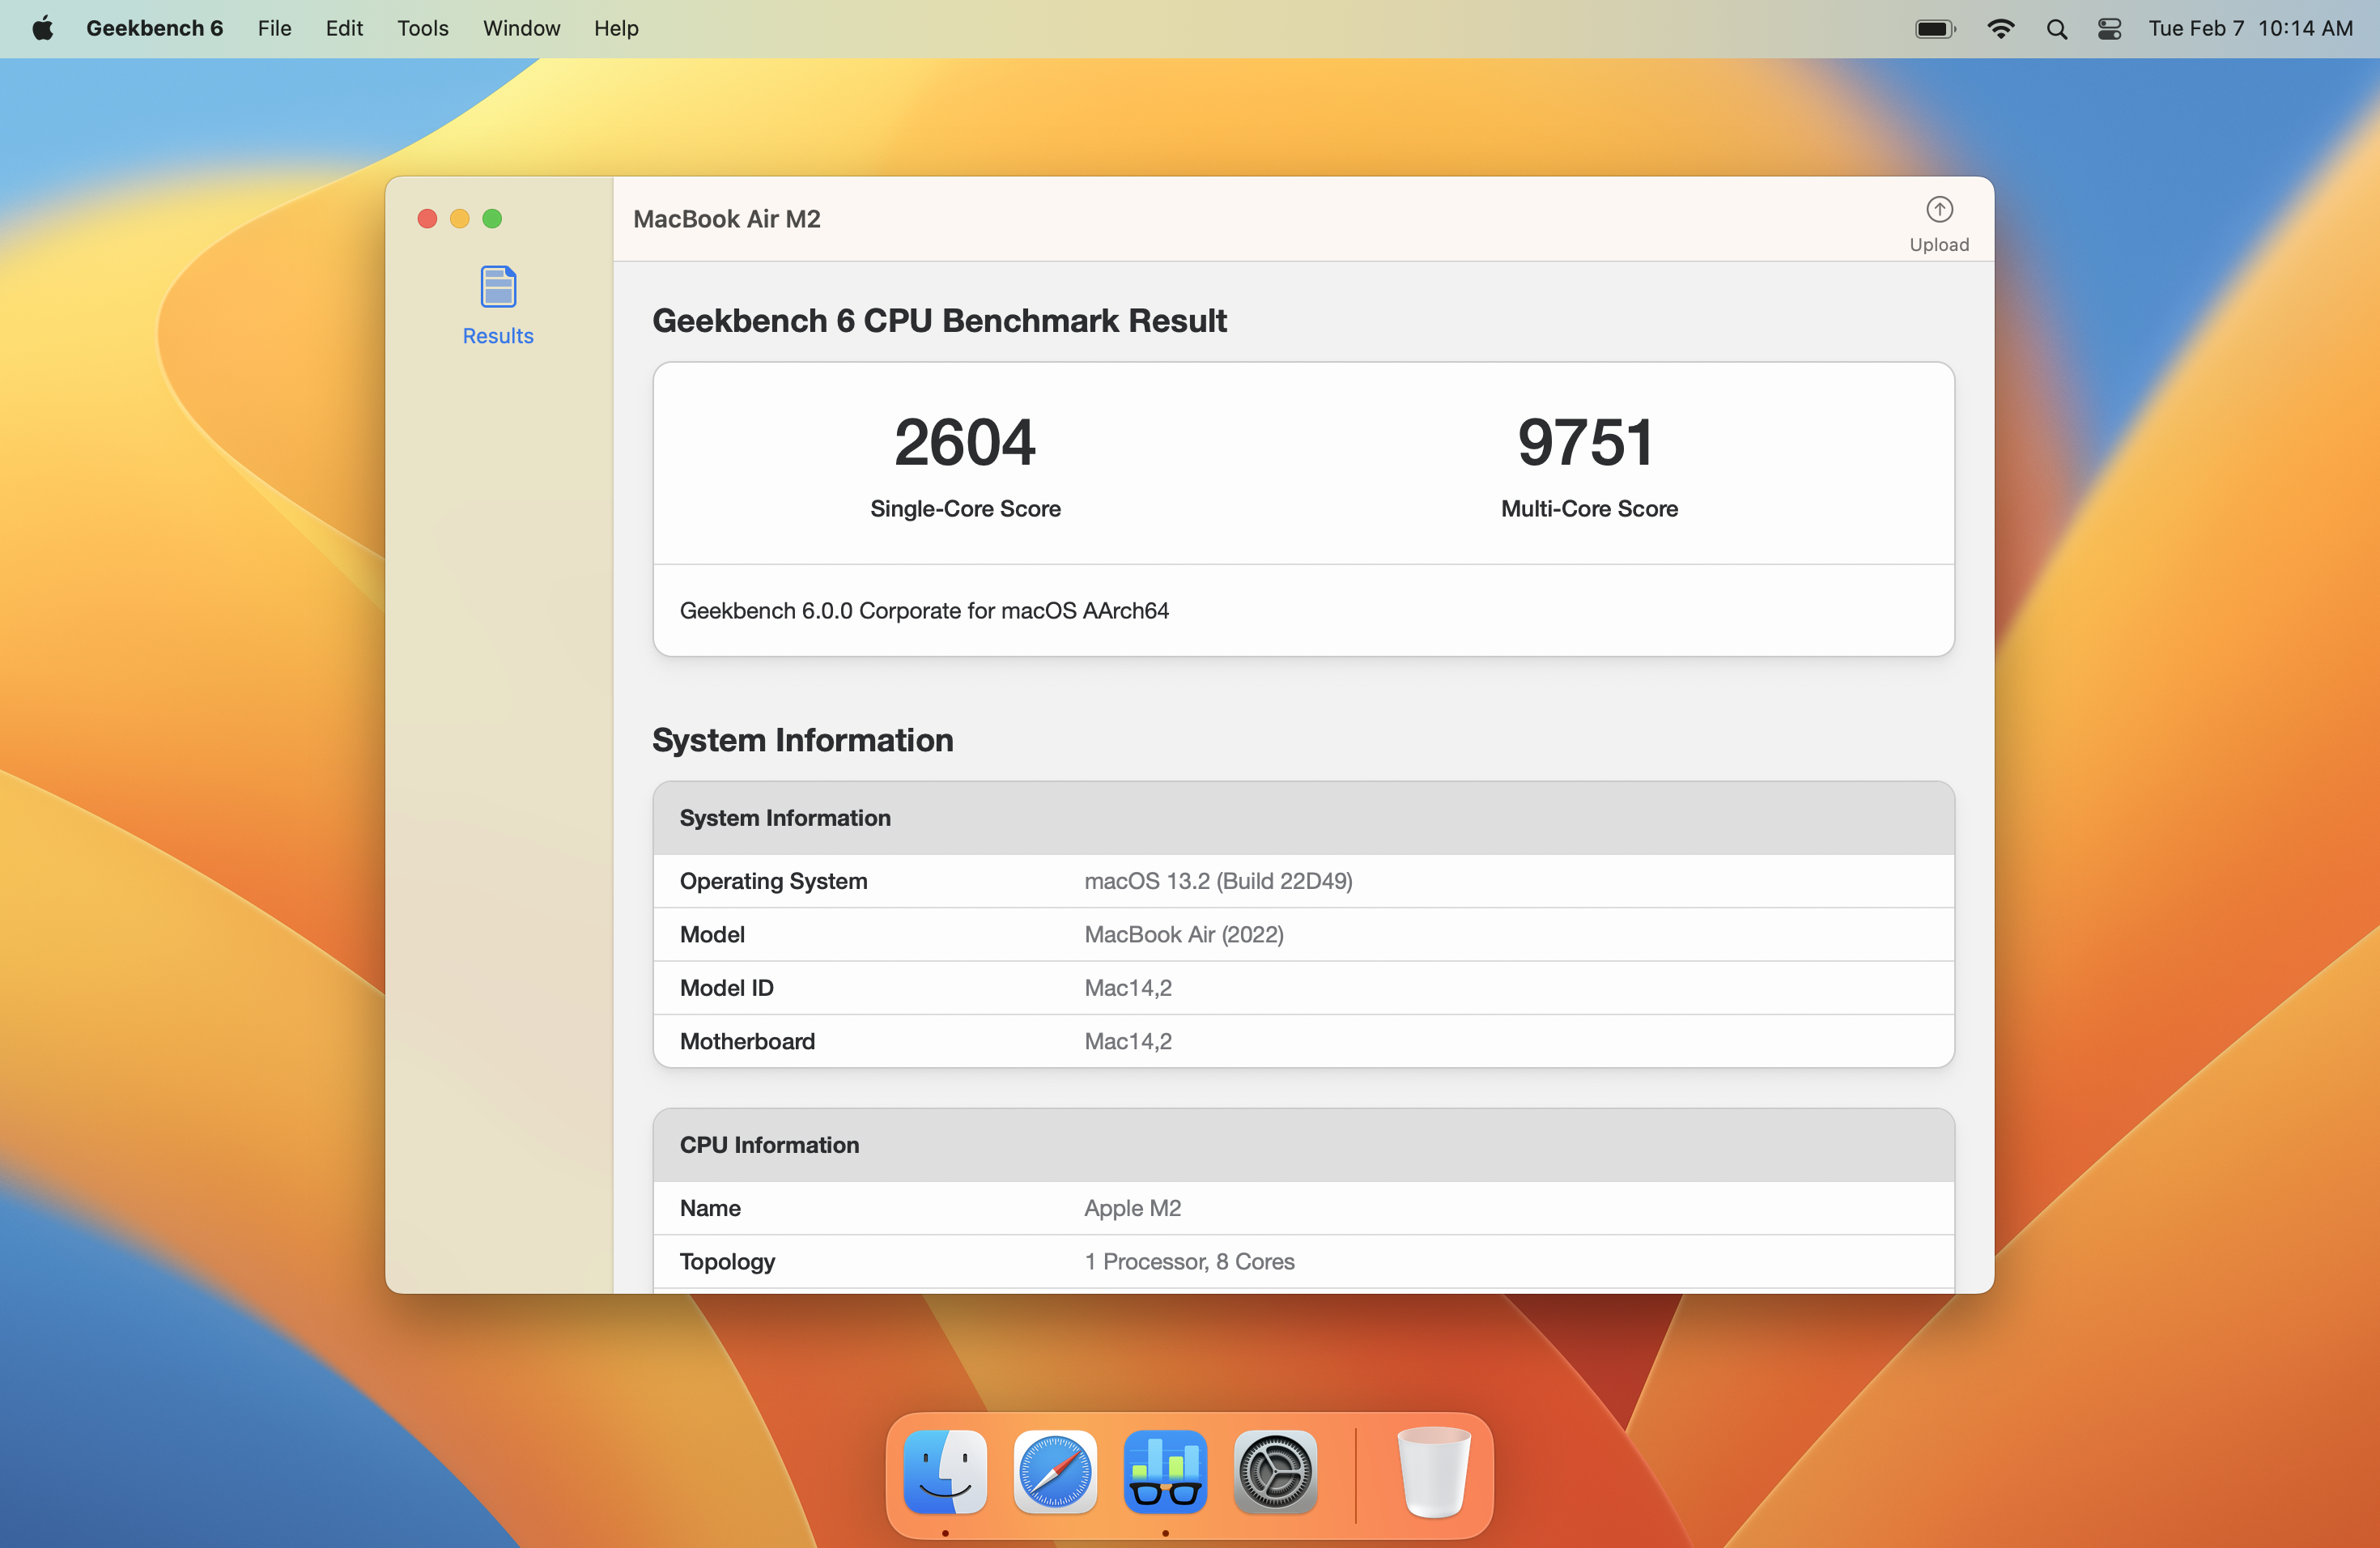This screenshot has height=1548, width=2380.
Task: Click the MacBook Air M2 window title
Action: coord(727,219)
